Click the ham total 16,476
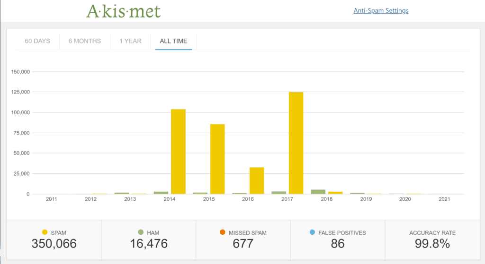Screen dimensions: 485x264 pyautogui.click(x=149, y=244)
